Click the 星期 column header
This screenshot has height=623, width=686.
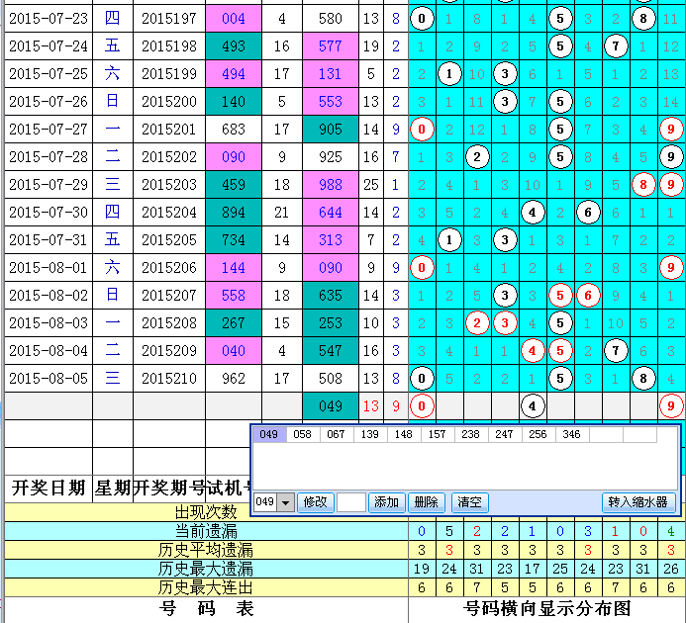(x=113, y=489)
